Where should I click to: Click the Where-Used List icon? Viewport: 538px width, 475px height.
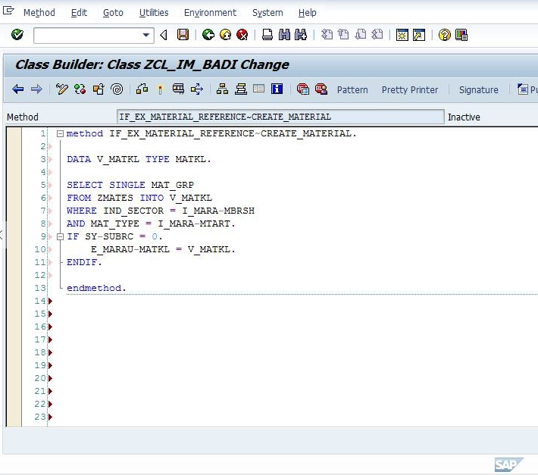197,89
